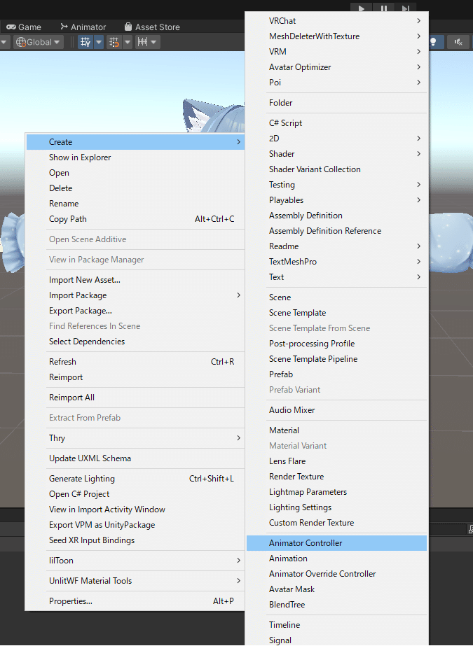Expand the MeshDeleterWithTexture submenu

tap(336, 36)
